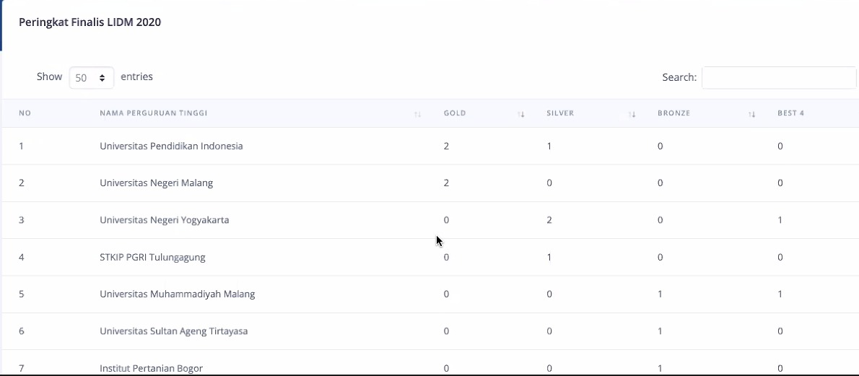
Task: Click Universitas Sultan Ageng Tirtayasa entry
Action: coord(174,331)
